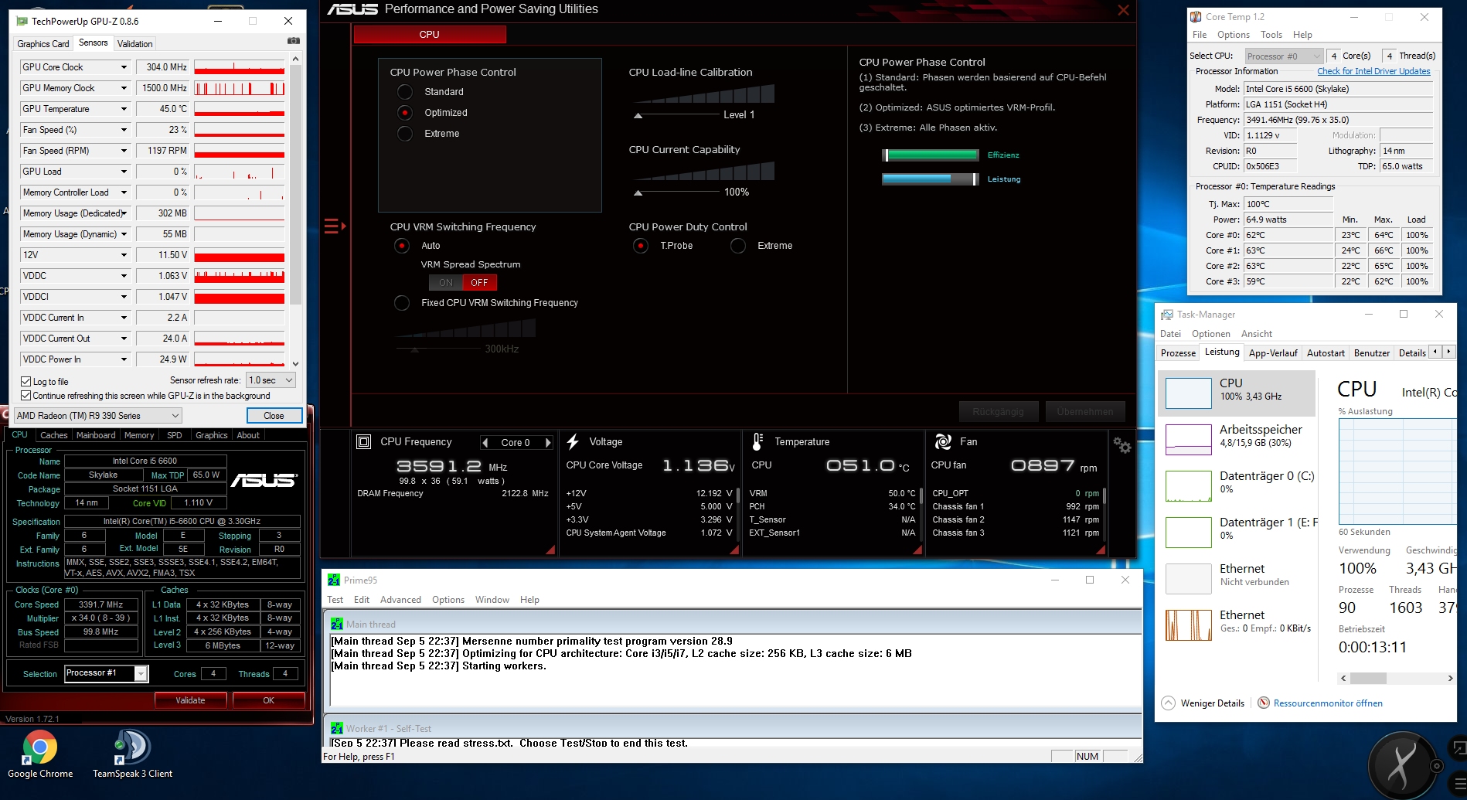This screenshot has width=1467, height=800.
Task: Click the Prime95 title bar icon
Action: (x=334, y=580)
